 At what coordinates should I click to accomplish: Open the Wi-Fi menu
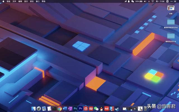tap(153, 1)
